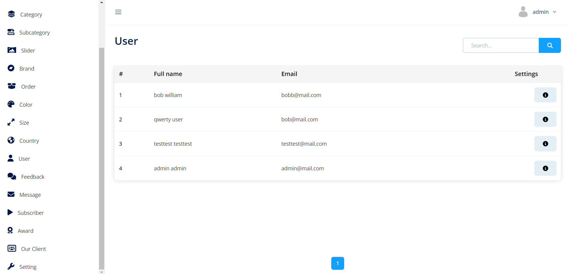Open the Subcategory menu item
Viewport: 570px width, 274px height.
[x=35, y=32]
